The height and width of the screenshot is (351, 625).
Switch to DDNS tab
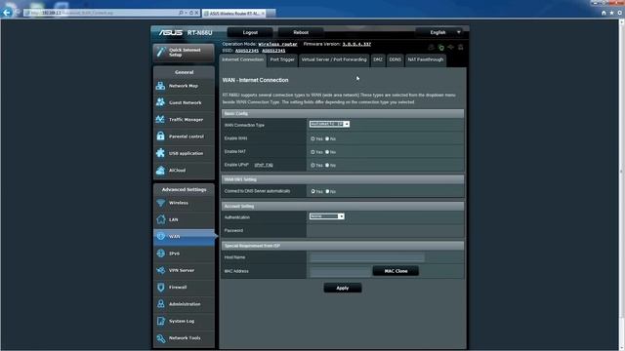click(395, 59)
